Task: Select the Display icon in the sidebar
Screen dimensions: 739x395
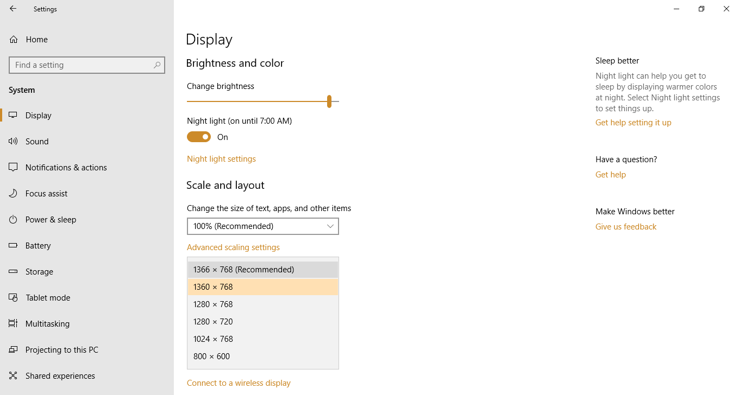Action: [x=13, y=115]
